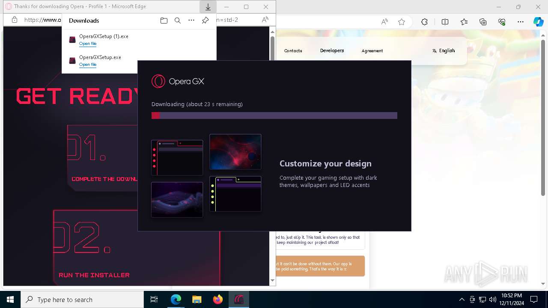Click the Opera page vertical scrollbar thumb
Image resolution: width=548 pixels, height=308 pixels.
click(272, 49)
